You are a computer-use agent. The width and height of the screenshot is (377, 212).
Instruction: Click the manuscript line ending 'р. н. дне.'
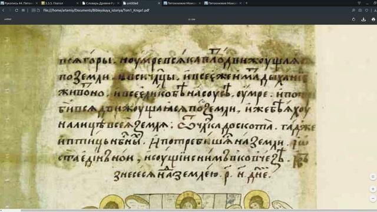(193, 175)
